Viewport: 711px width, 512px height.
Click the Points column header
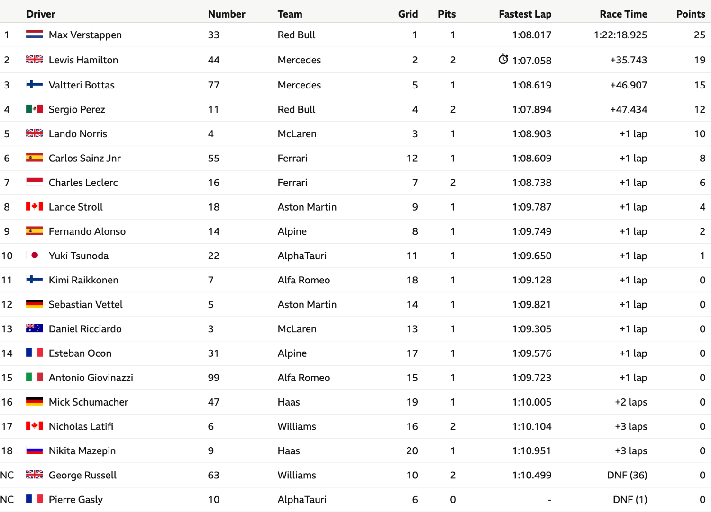[691, 14]
